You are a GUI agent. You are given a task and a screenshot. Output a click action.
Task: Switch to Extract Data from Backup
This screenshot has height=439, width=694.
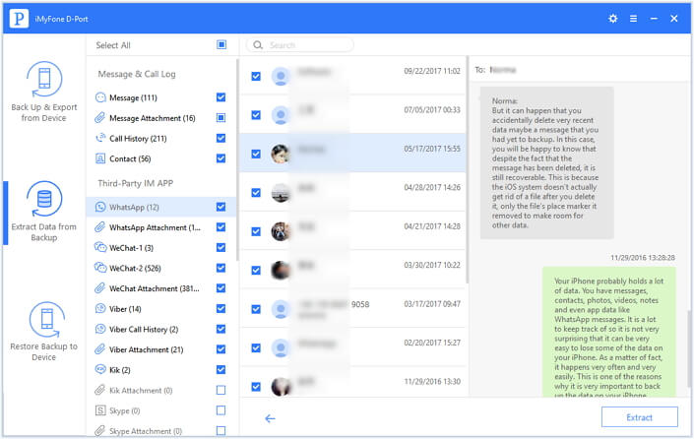pos(44,212)
